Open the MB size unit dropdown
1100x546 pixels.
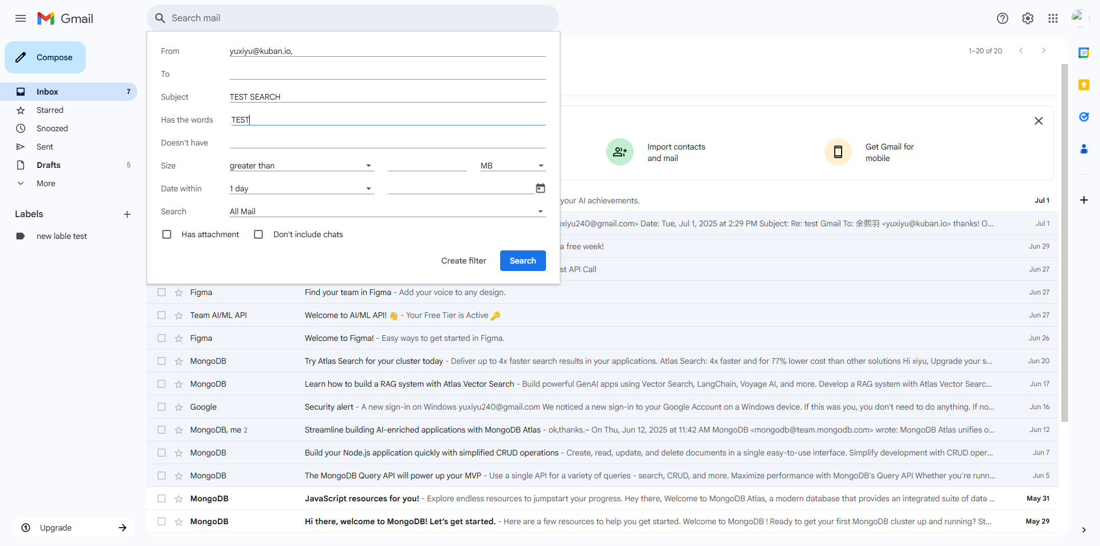pyautogui.click(x=513, y=166)
